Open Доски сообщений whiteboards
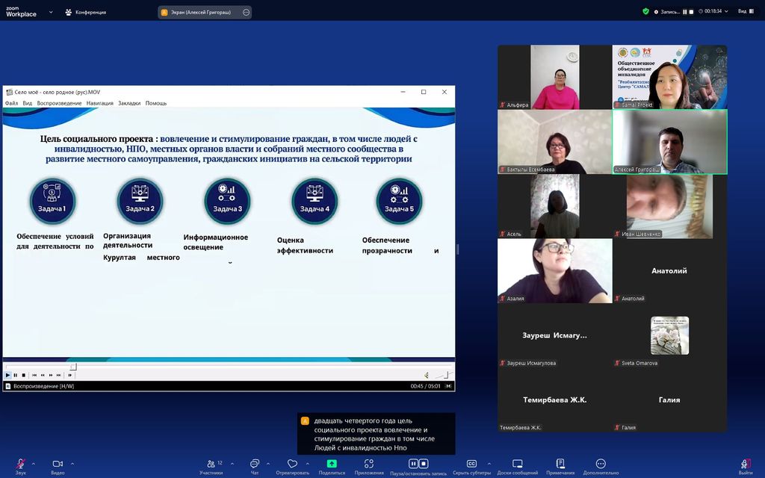 [x=517, y=465]
